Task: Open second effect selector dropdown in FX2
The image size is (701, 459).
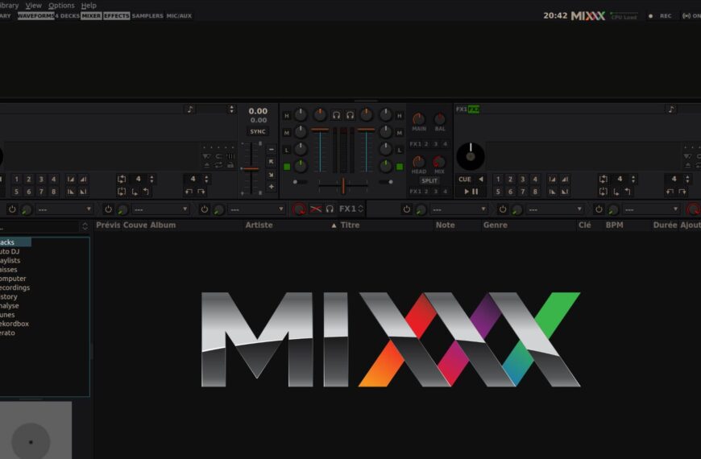Action: point(555,209)
